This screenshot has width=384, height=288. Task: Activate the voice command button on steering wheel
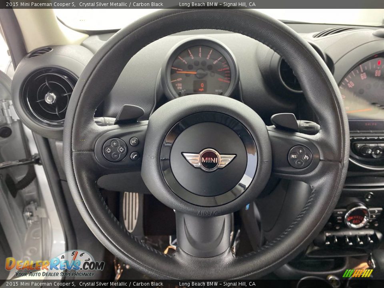click(x=134, y=142)
